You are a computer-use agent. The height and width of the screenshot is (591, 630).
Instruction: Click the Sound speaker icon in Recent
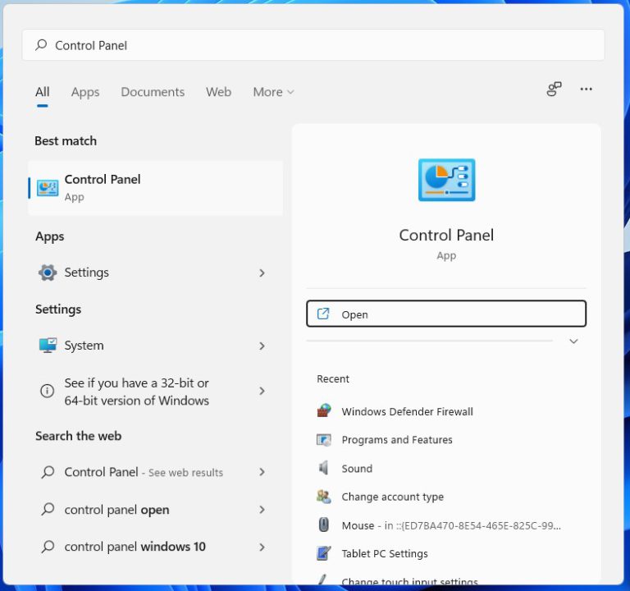pyautogui.click(x=324, y=468)
